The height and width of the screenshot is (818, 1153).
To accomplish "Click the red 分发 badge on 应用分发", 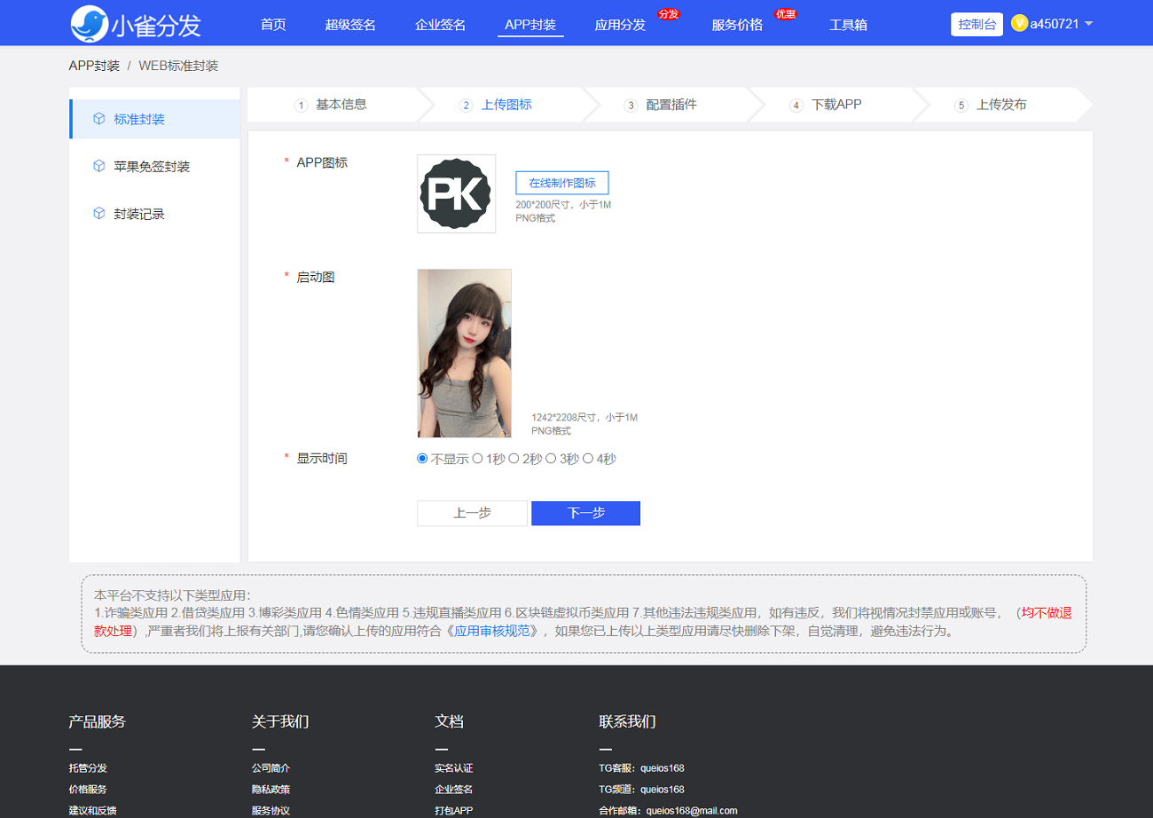I will (668, 14).
